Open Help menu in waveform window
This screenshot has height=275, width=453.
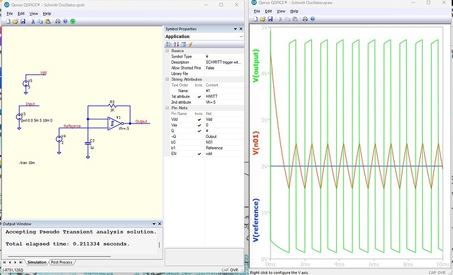tap(294, 11)
